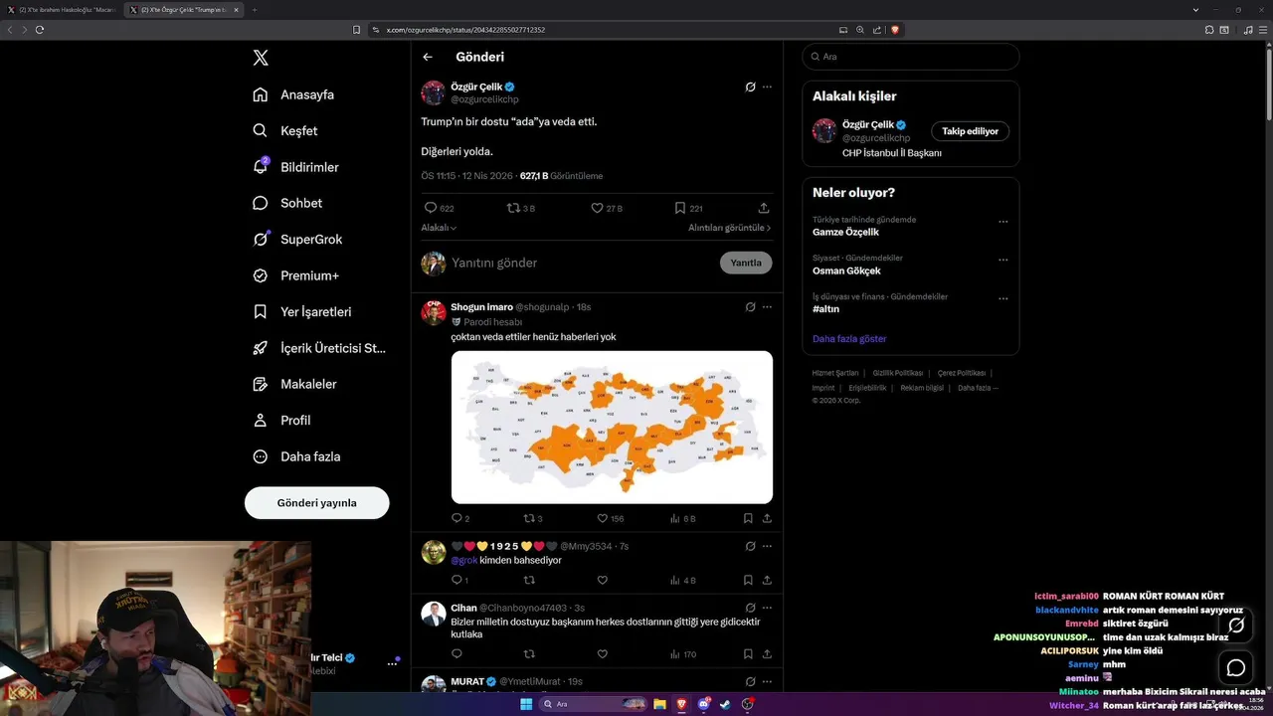Reply to Shogun imaro's post

tap(459, 519)
